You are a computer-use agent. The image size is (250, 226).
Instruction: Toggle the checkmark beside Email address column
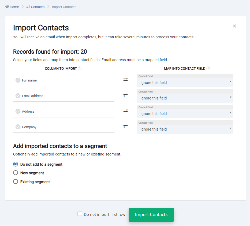point(18,96)
